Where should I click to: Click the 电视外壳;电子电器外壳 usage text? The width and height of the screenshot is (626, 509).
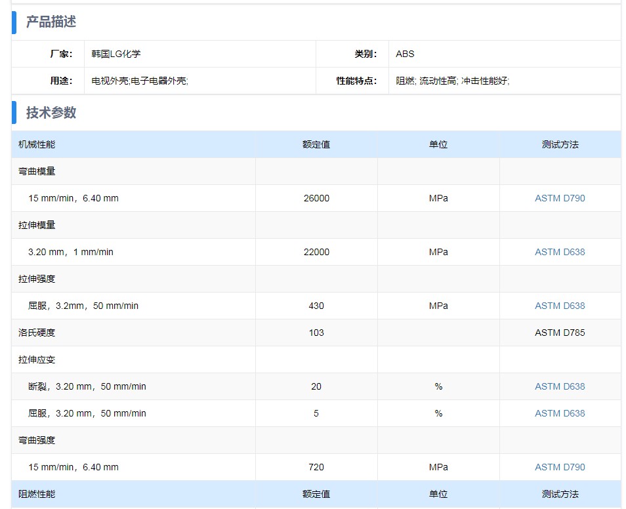pos(140,81)
